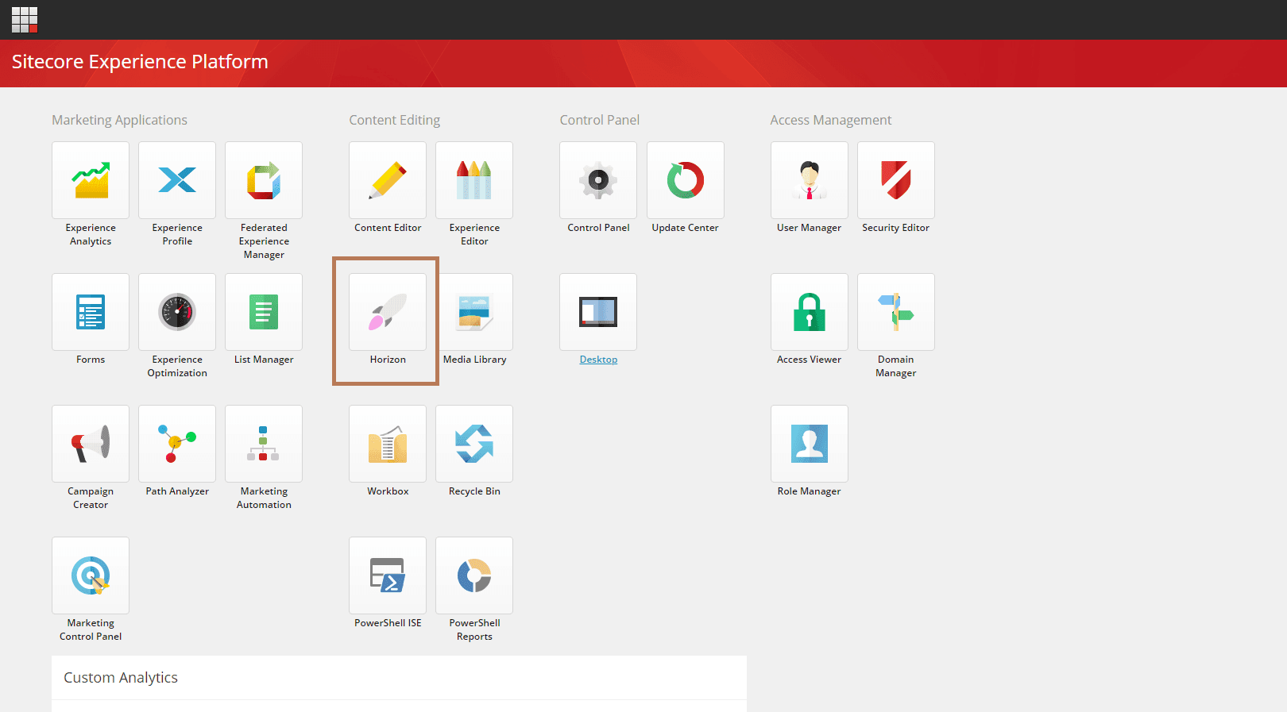Open the Update Center
The image size is (1287, 712).
[x=686, y=180]
